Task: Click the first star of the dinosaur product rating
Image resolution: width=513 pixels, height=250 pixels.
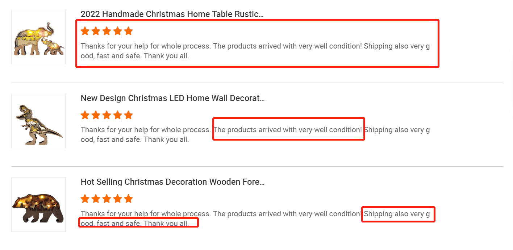Action: (85, 115)
